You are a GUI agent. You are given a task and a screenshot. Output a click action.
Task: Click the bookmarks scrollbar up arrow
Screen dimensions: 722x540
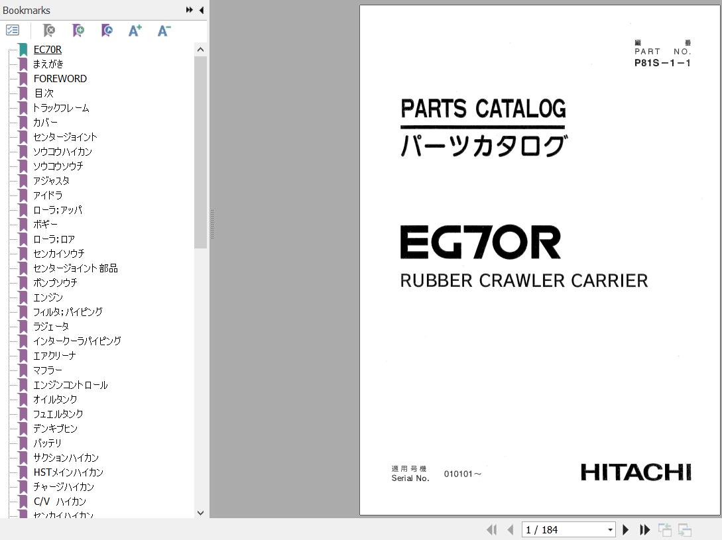point(200,50)
